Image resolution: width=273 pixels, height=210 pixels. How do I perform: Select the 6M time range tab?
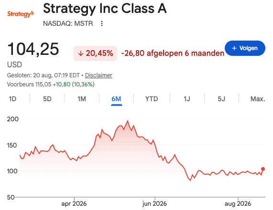tap(116, 99)
